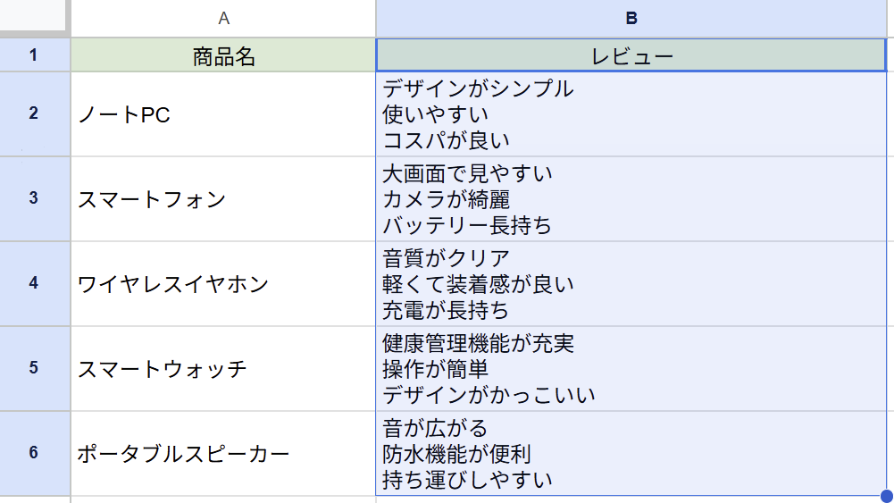
Task: Click the select-all corner box
Action: (34, 18)
